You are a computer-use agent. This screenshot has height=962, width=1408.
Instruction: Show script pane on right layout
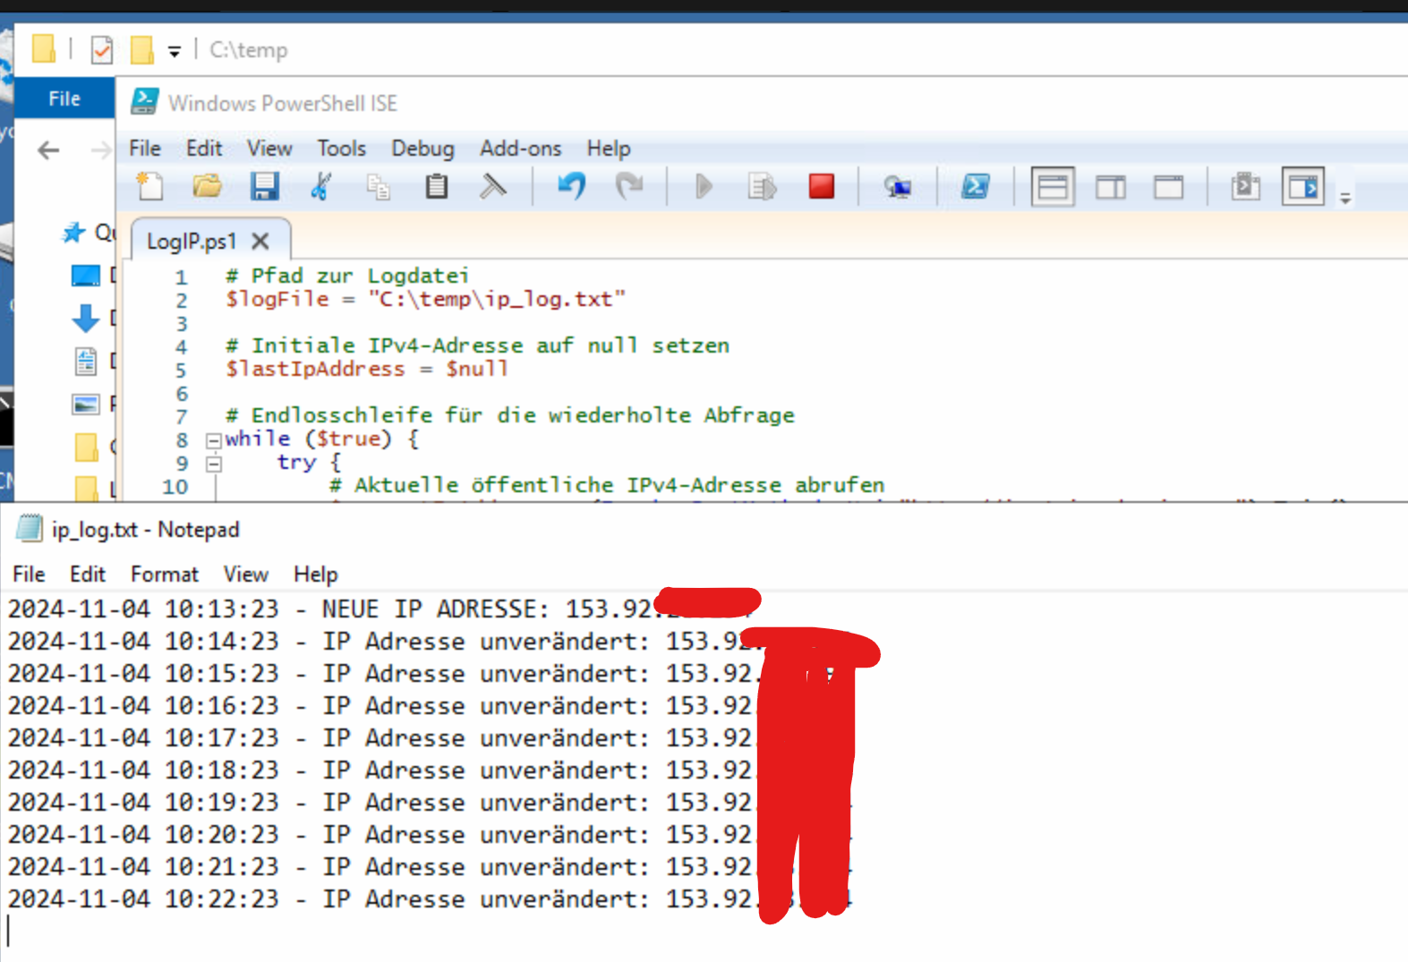click(1110, 187)
